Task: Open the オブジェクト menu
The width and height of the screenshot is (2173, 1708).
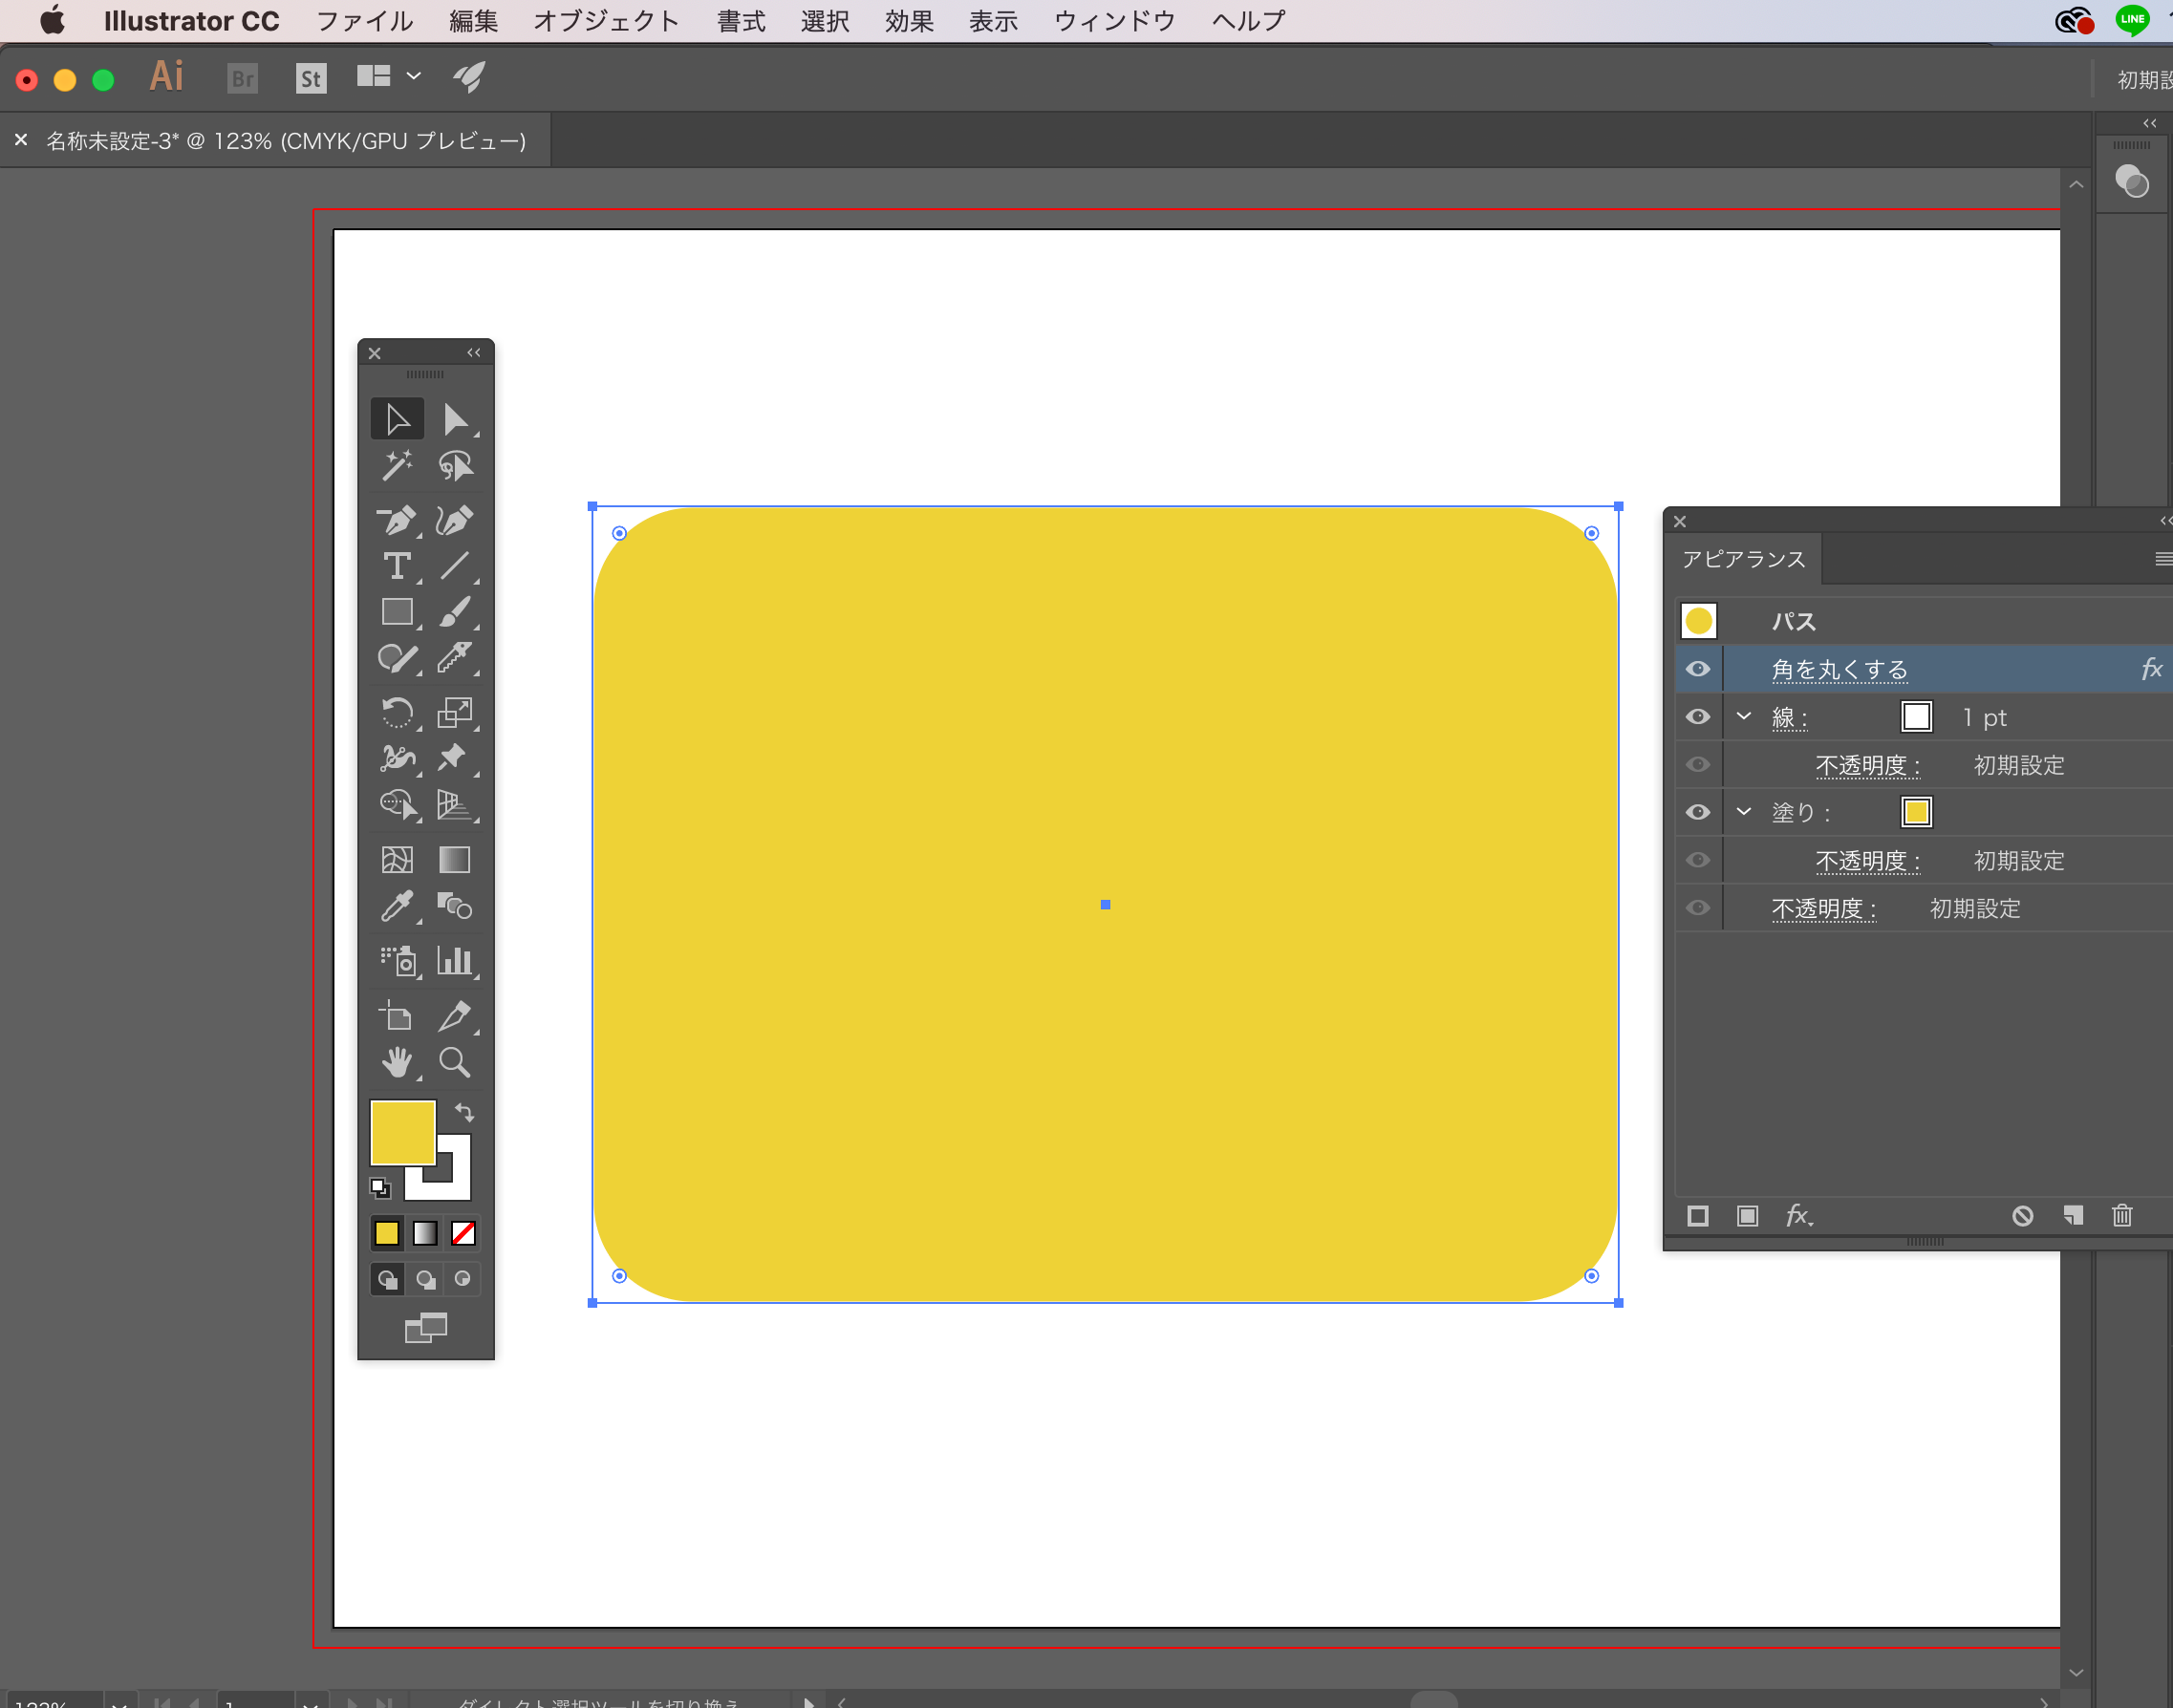Action: point(605,21)
